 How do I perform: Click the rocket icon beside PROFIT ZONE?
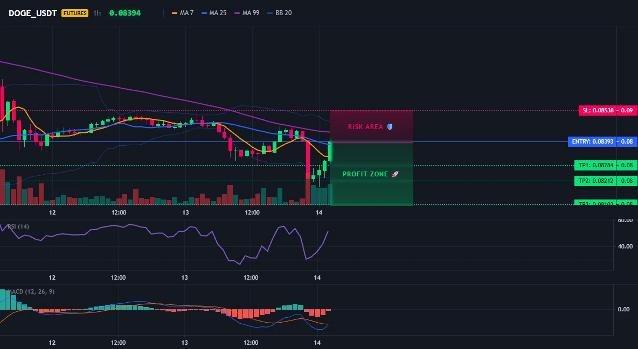[x=395, y=174]
